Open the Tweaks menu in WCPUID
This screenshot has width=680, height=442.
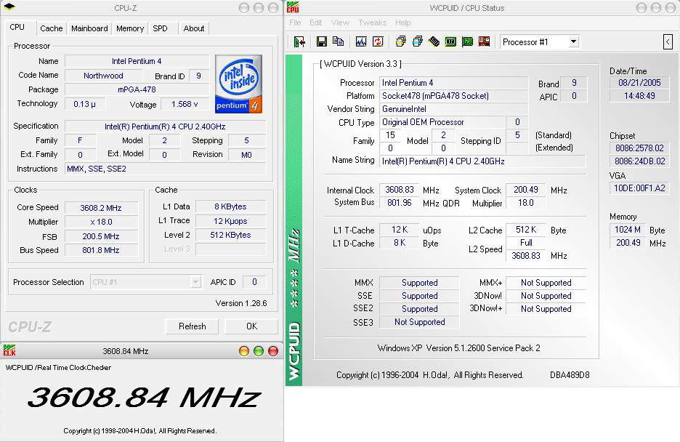click(372, 23)
